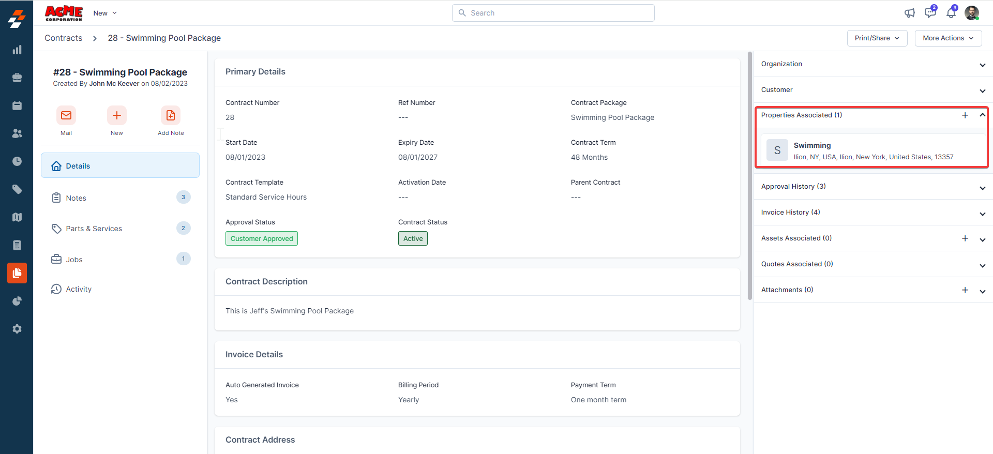Click the Mail envelope icon
This screenshot has width=993, height=454.
66,115
